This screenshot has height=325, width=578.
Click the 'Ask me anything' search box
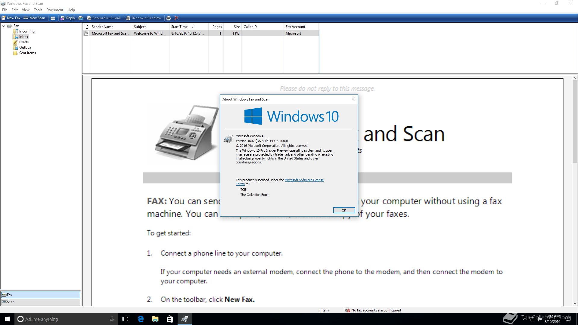point(66,319)
